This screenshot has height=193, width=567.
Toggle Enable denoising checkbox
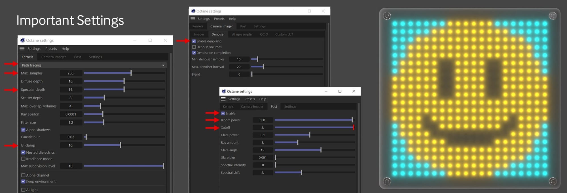coord(194,41)
